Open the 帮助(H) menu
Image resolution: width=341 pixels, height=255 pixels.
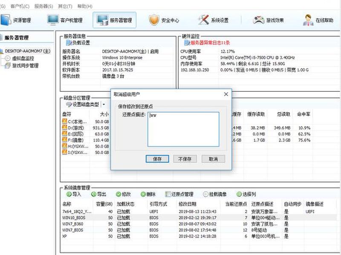click(x=85, y=6)
